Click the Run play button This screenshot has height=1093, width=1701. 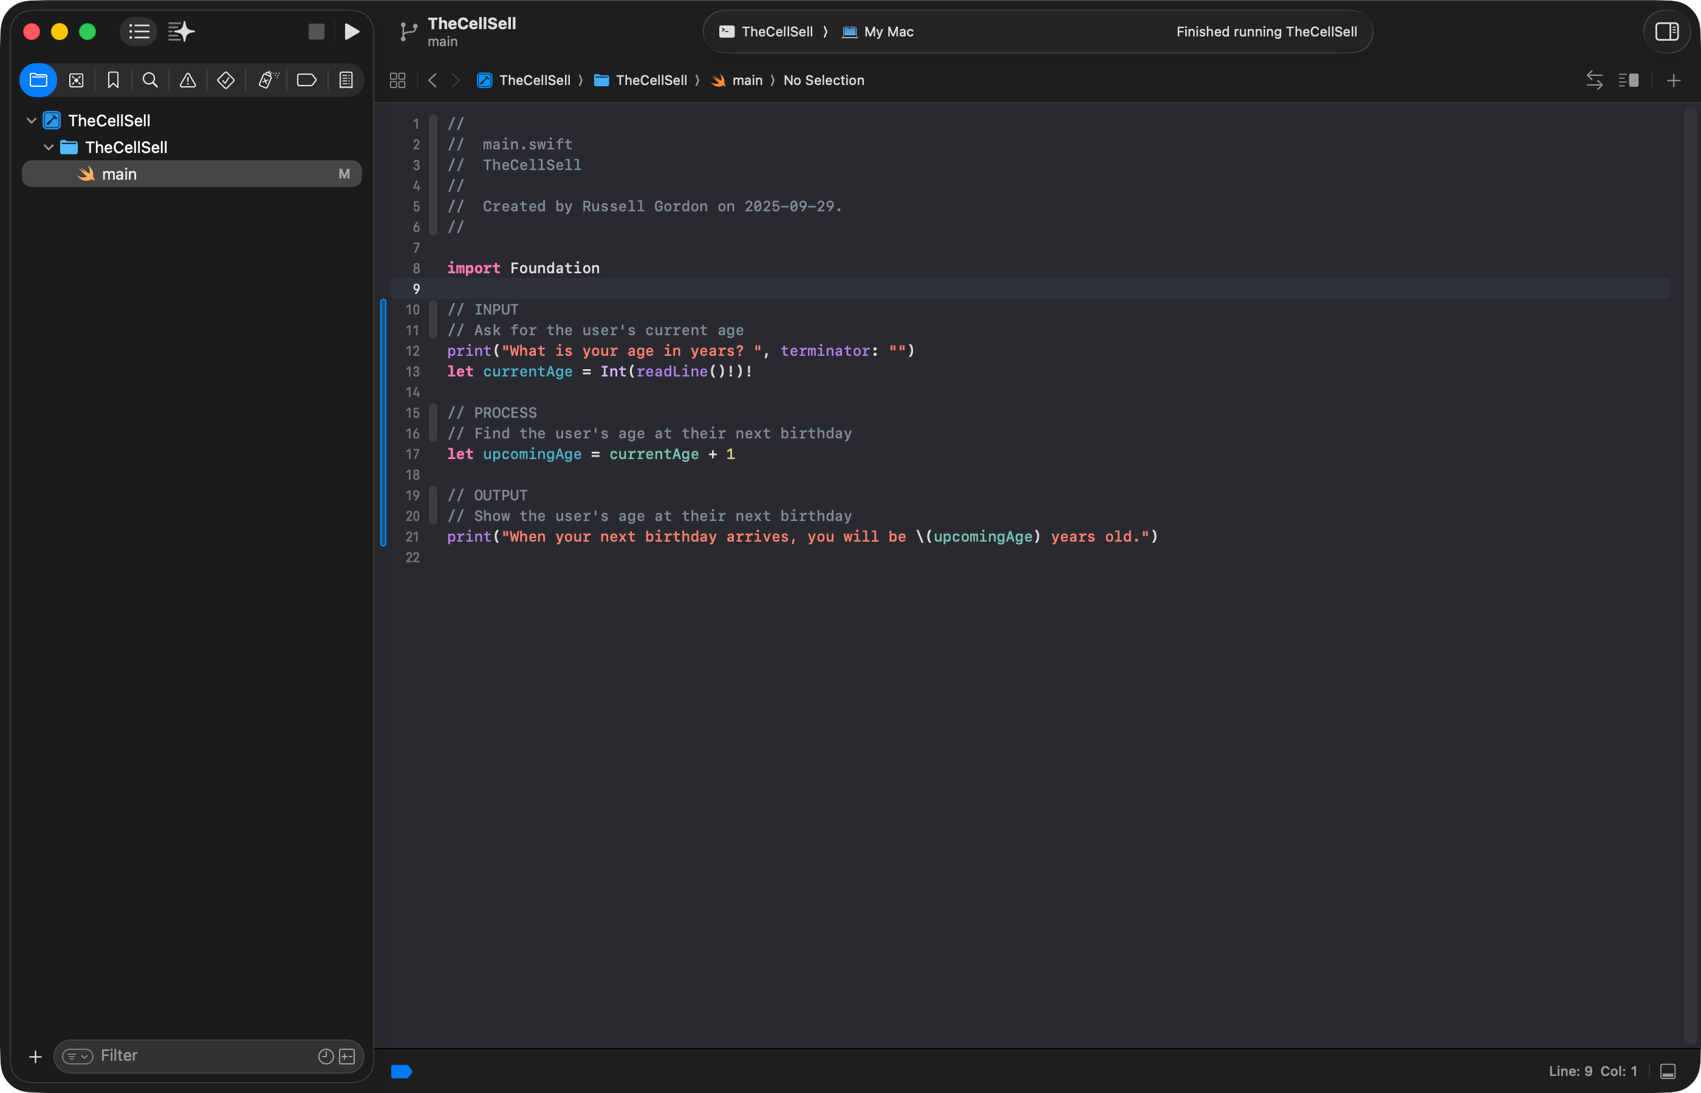(351, 32)
